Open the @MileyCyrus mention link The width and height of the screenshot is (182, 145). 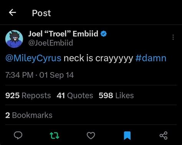coord(33,58)
